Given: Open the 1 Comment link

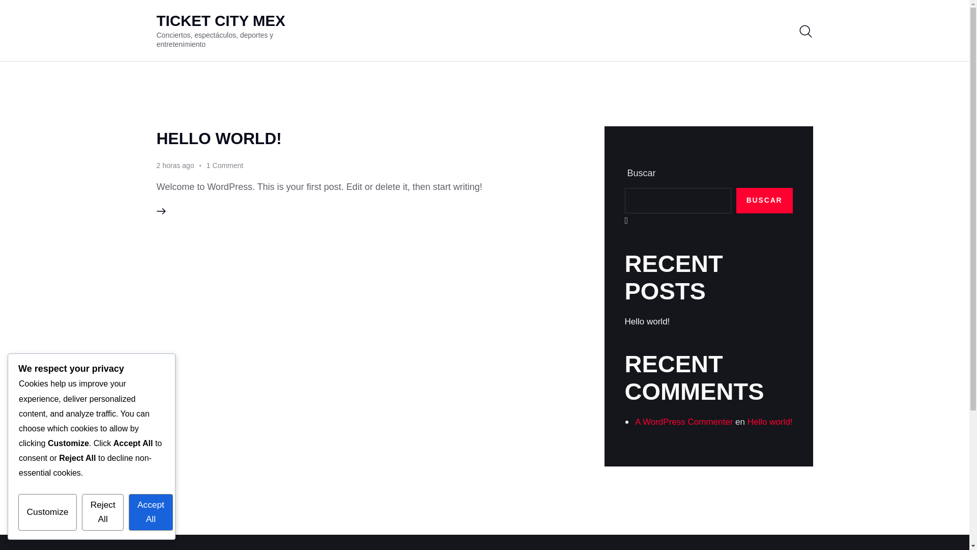Looking at the screenshot, I should tap(224, 166).
